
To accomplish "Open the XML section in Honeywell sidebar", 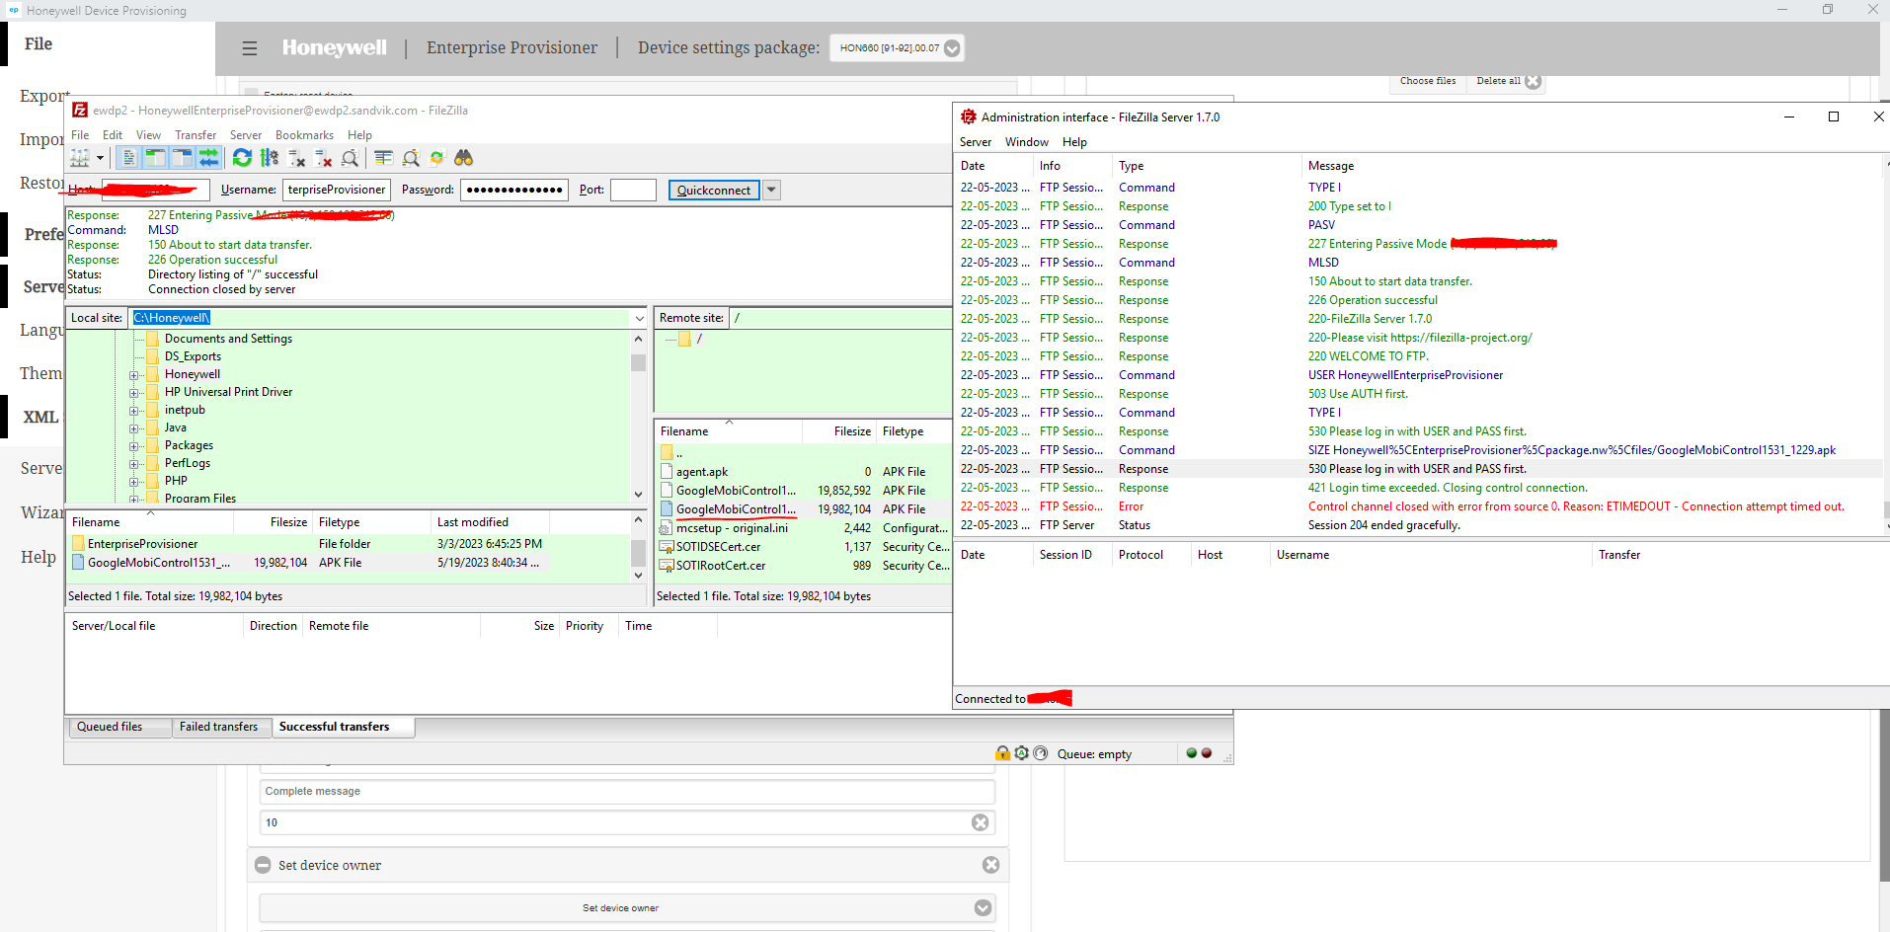I will pyautogui.click(x=40, y=417).
